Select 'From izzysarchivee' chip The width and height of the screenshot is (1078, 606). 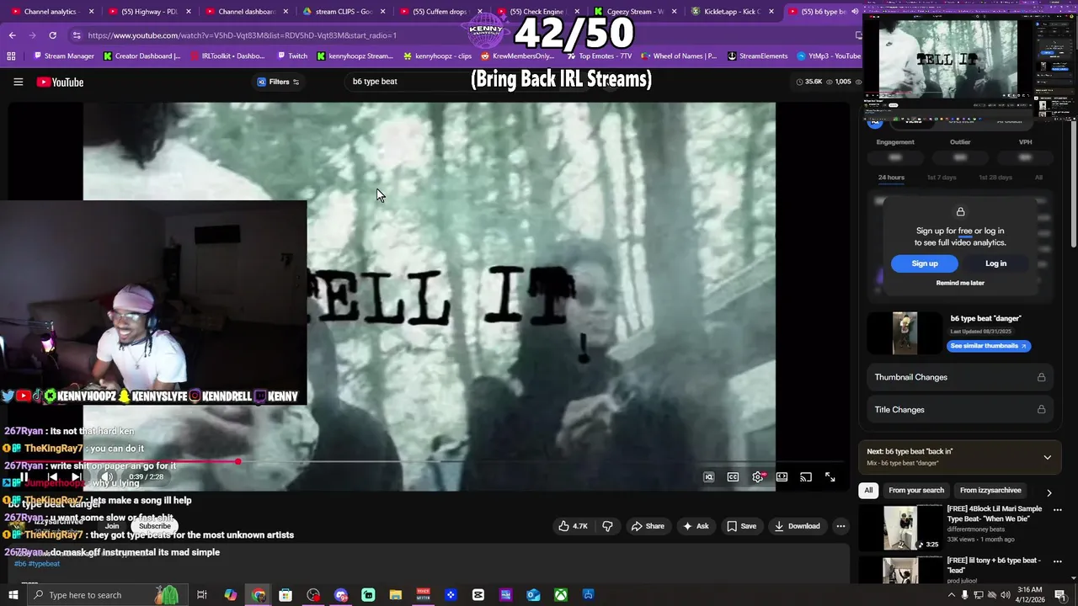pos(990,490)
